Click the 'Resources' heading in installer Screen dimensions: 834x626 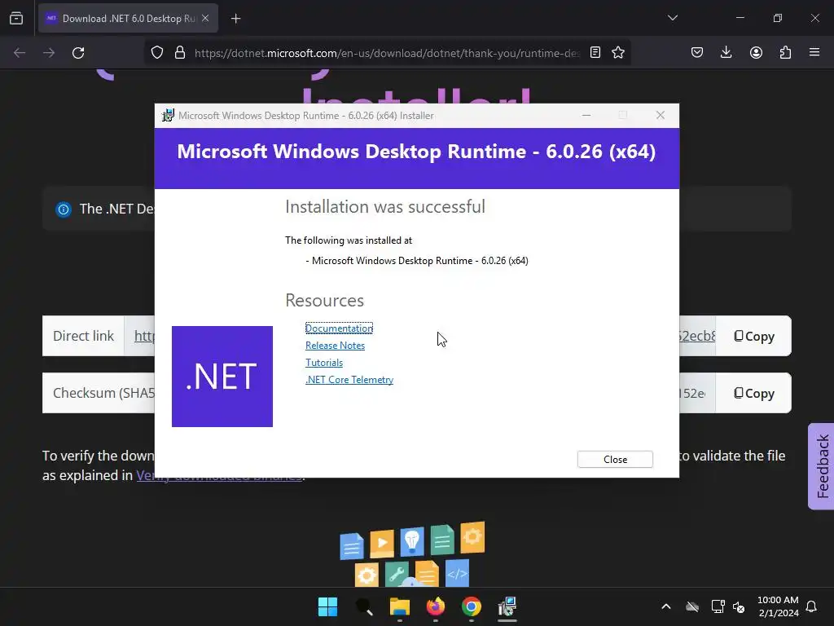[324, 300]
